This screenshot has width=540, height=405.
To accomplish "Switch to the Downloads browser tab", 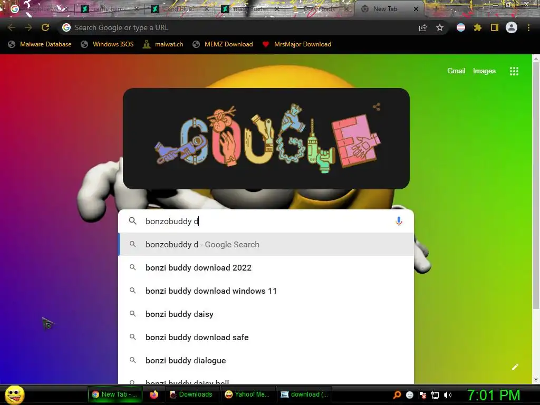I will [x=319, y=9].
